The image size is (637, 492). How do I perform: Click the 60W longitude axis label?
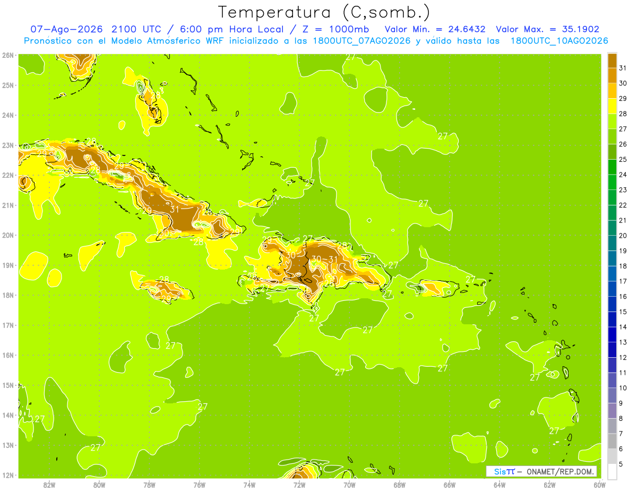click(599, 484)
